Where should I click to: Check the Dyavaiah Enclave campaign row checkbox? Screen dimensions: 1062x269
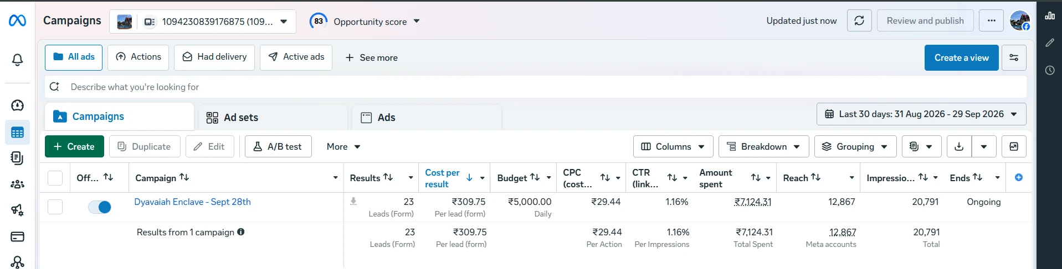coord(55,207)
